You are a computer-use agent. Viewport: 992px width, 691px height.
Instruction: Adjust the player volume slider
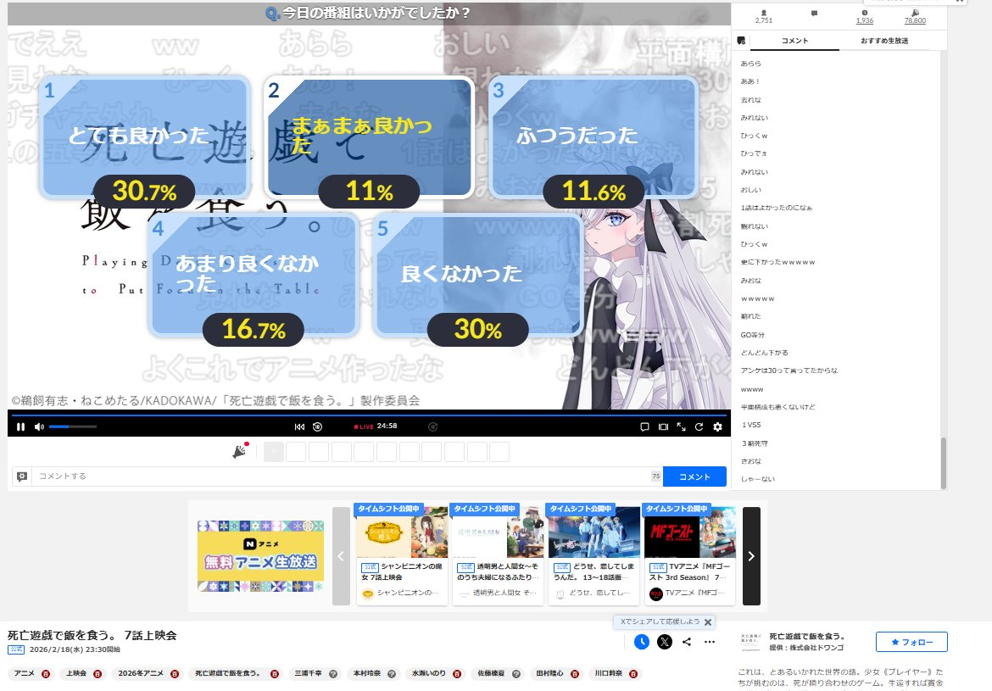coord(73,427)
